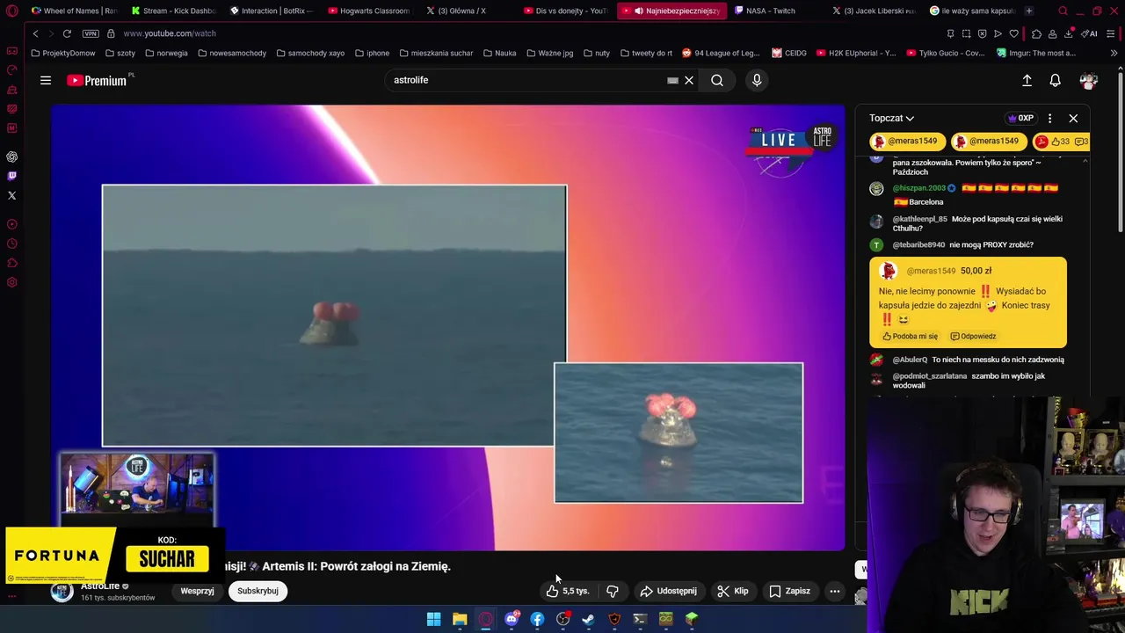Open Windows Start menu in taskbar

(x=433, y=619)
